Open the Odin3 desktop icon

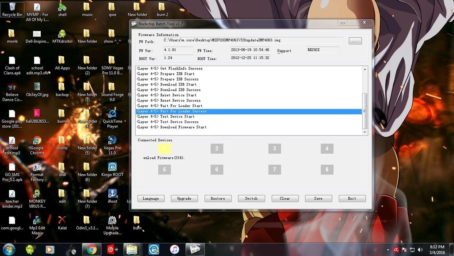(87, 223)
